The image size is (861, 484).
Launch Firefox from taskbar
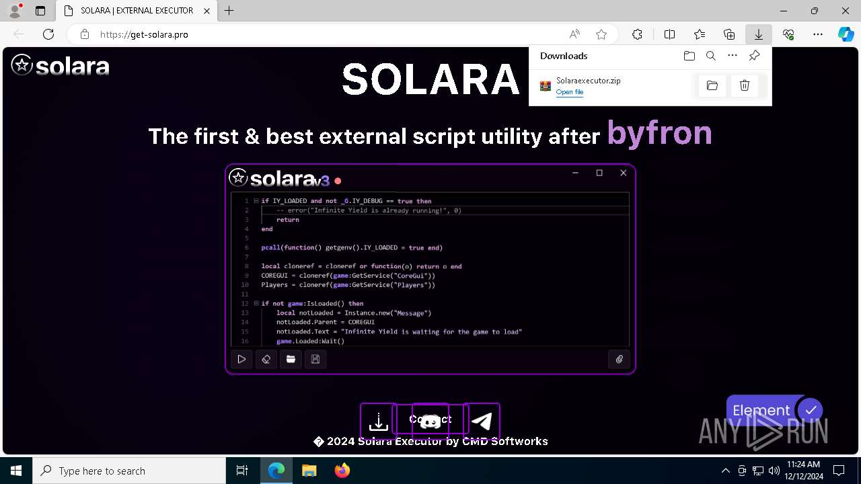pyautogui.click(x=342, y=471)
